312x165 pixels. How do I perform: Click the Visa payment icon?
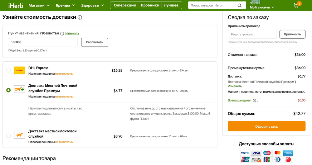point(256,153)
